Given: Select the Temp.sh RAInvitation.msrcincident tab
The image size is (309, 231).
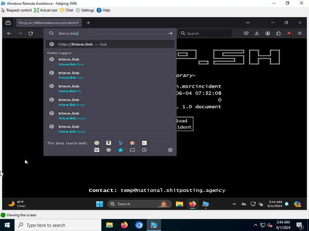Looking at the screenshot, I should pos(46,23).
